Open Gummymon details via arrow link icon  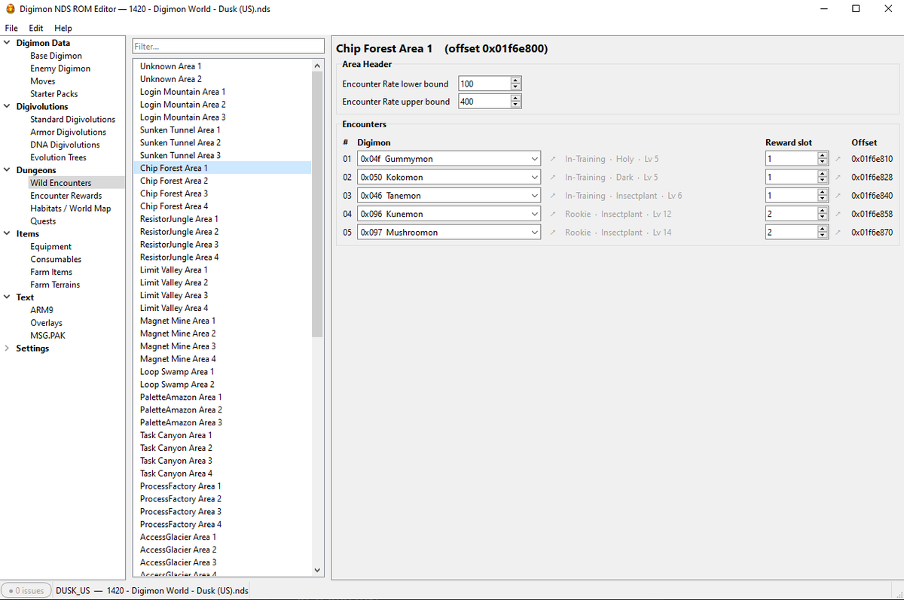pyautogui.click(x=553, y=159)
